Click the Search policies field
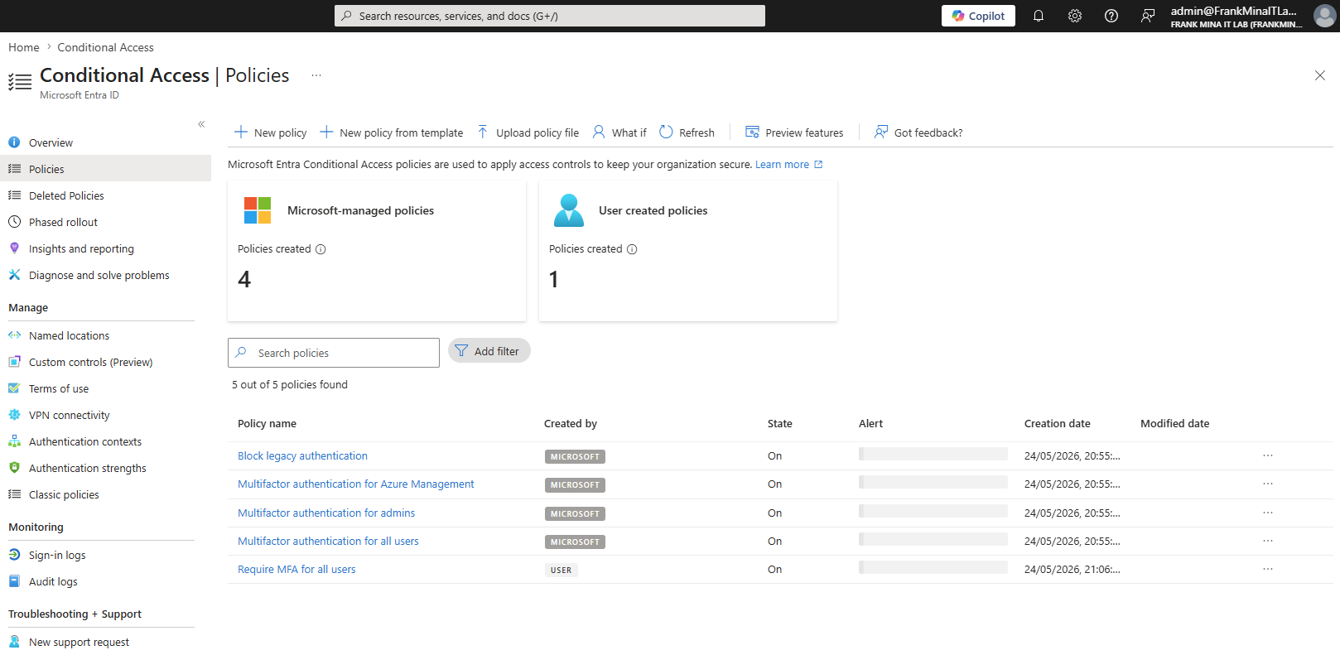1340x655 pixels. [x=334, y=353]
